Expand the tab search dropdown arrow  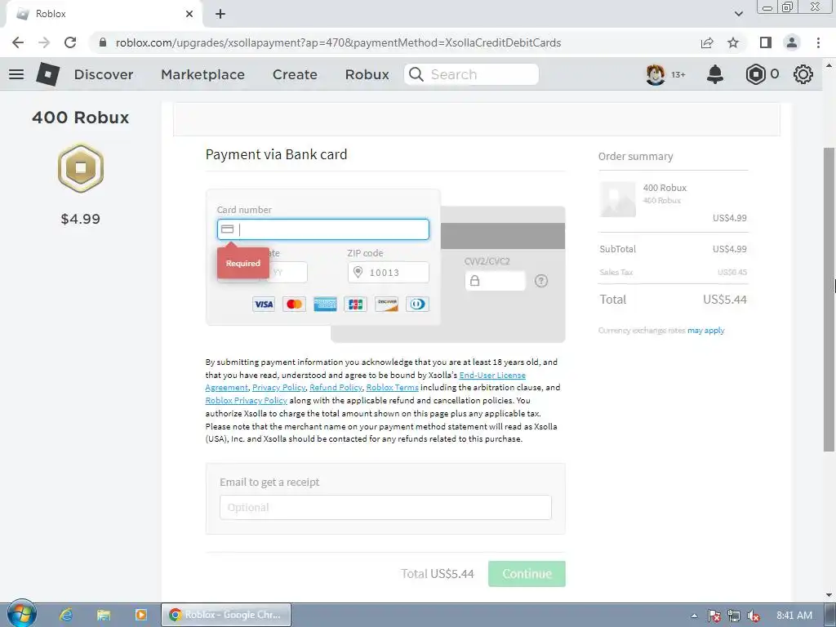[738, 14]
